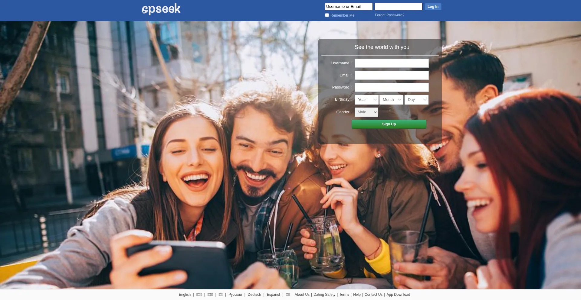The image size is (581, 300).
Task: Click the cpseek logo
Action: pyautogui.click(x=161, y=9)
